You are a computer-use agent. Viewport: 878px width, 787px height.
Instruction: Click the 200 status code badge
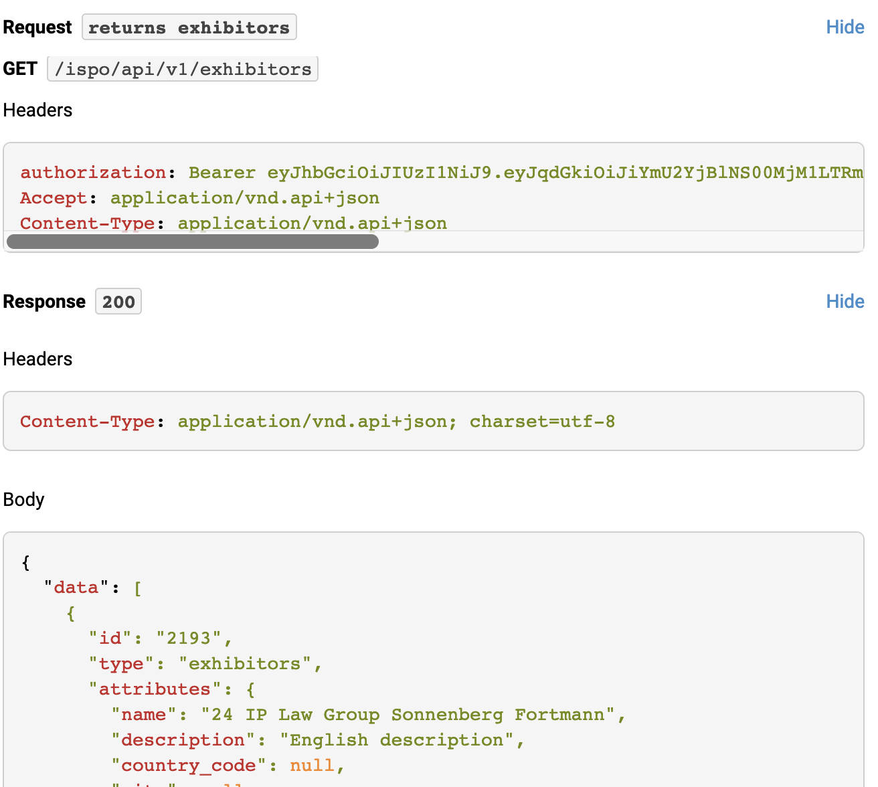(x=118, y=301)
